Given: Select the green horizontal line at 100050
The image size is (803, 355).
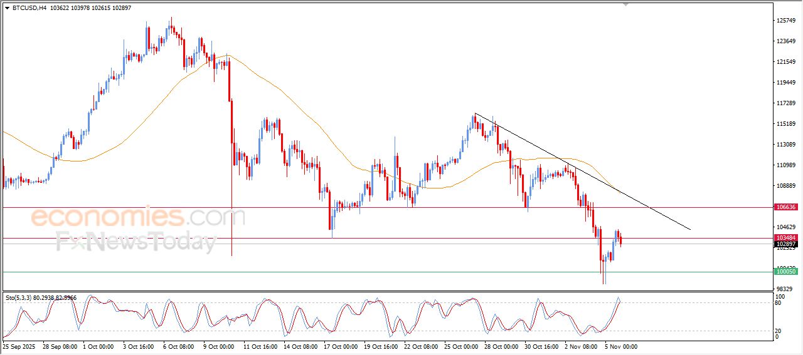Looking at the screenshot, I should 376,272.
